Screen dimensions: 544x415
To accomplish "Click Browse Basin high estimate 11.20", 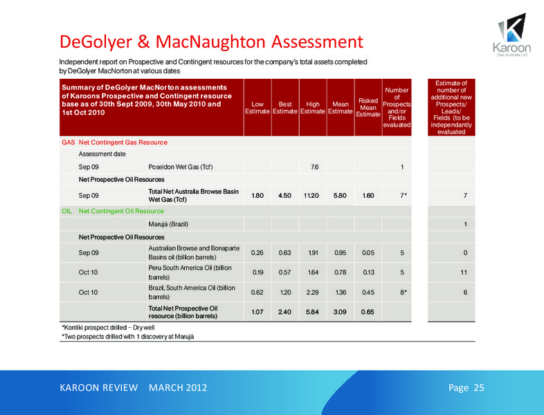I will (311, 196).
